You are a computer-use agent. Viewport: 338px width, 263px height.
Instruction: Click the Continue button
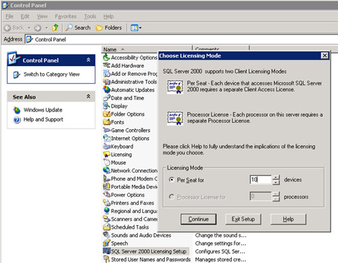pyautogui.click(x=198, y=219)
